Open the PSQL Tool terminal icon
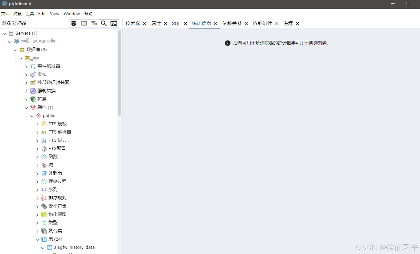The image size is (420, 254). coord(114,23)
